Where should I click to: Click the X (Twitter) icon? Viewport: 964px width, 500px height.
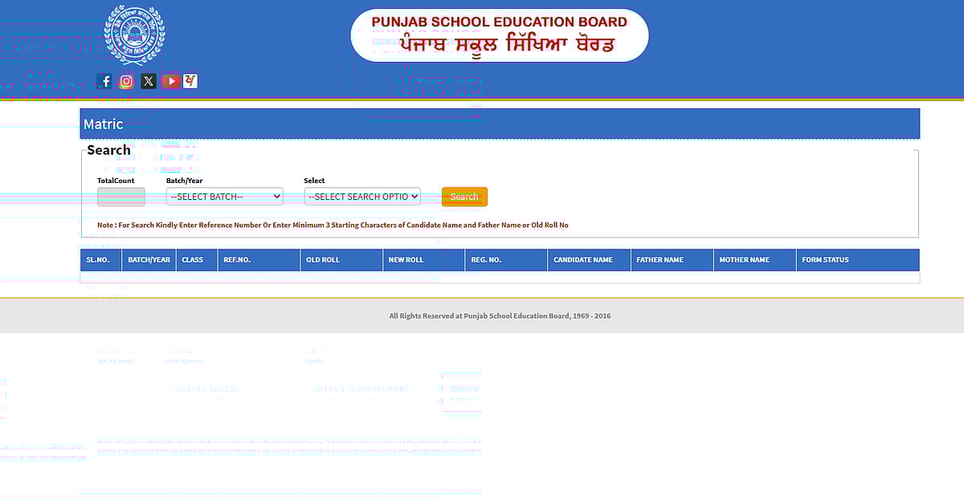pos(149,81)
